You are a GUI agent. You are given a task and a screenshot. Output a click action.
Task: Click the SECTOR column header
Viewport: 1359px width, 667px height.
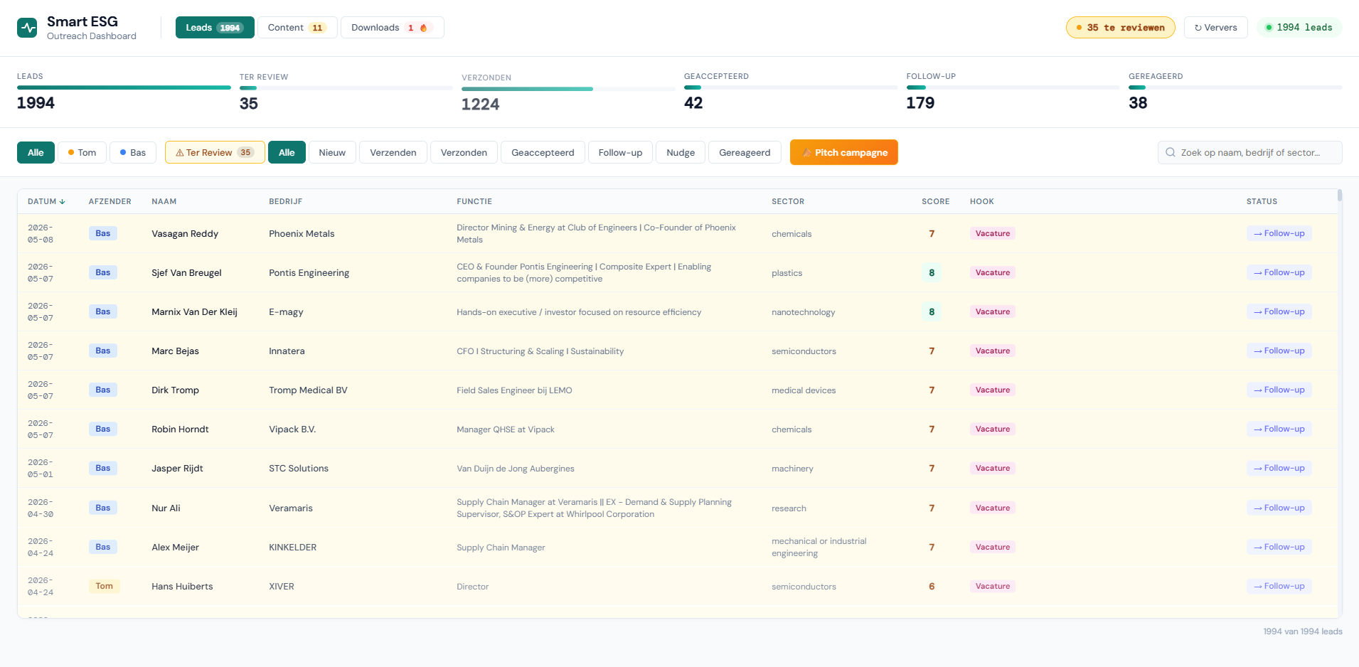788,201
